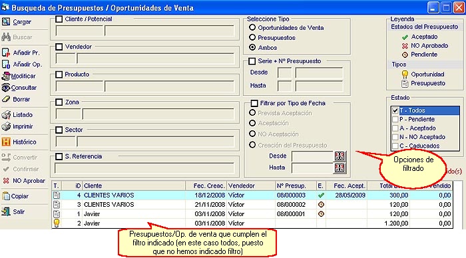This screenshot has height=258, width=466.
Task: Click the Hasta presupuesto number field
Action: coord(319,86)
